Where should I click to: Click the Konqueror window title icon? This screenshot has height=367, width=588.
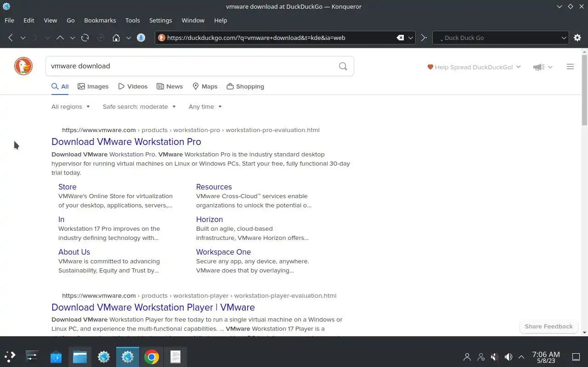tap(6, 6)
